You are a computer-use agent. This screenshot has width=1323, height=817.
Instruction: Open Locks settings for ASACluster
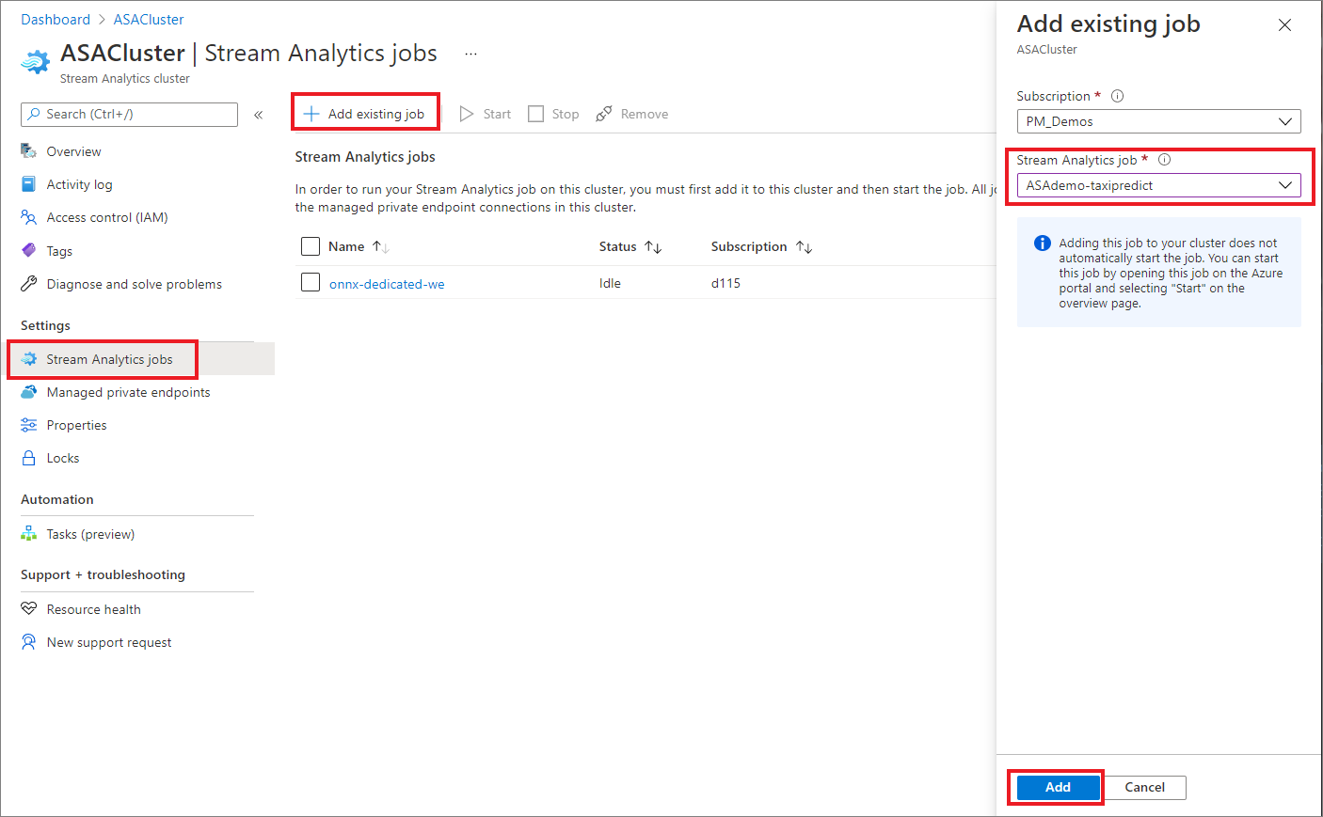pos(62,458)
